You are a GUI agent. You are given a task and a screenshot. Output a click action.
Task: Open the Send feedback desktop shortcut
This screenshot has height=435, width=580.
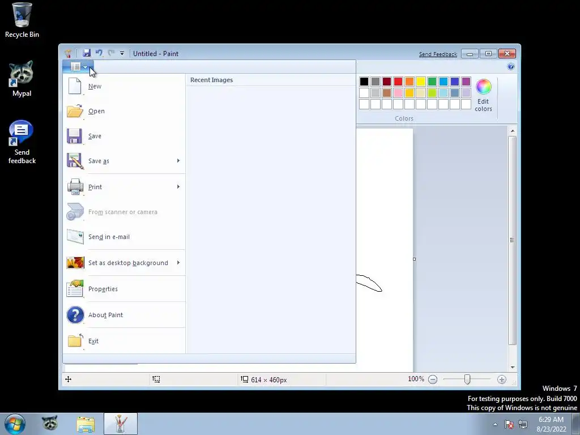pyautogui.click(x=22, y=142)
